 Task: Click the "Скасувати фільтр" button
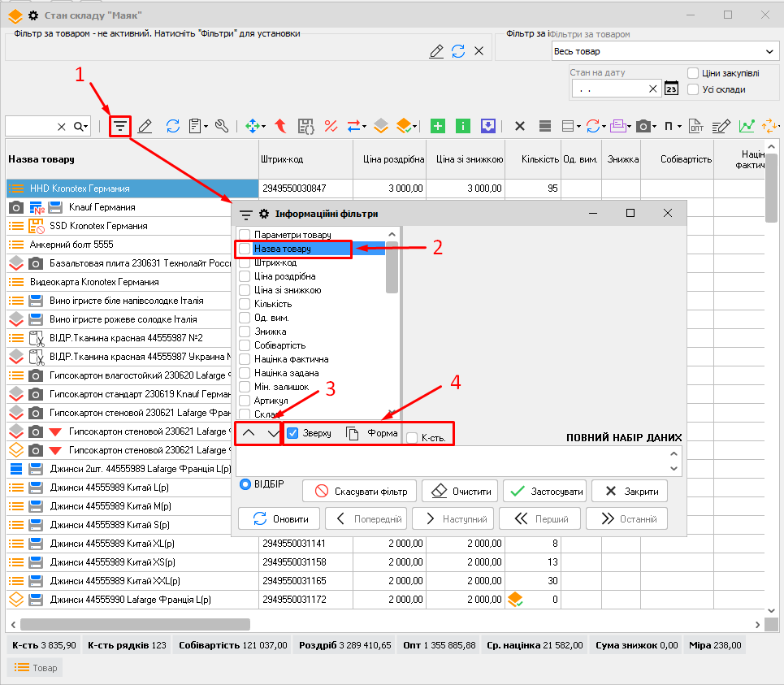pos(359,492)
